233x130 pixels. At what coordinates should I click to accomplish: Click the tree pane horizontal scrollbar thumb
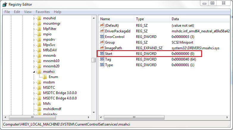(x=32, y=118)
